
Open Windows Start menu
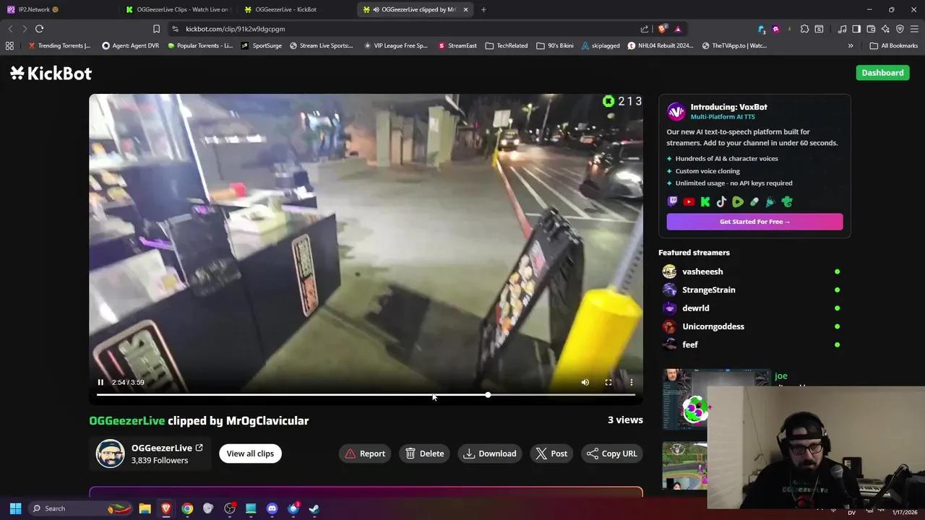click(x=15, y=508)
